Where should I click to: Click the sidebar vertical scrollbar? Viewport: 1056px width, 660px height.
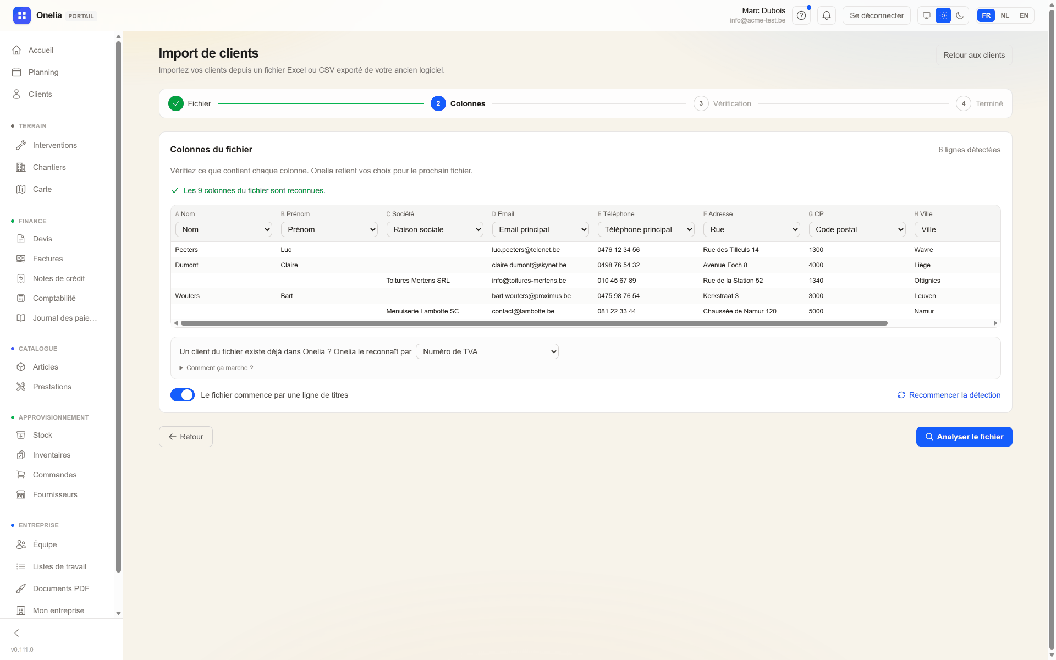click(x=118, y=307)
